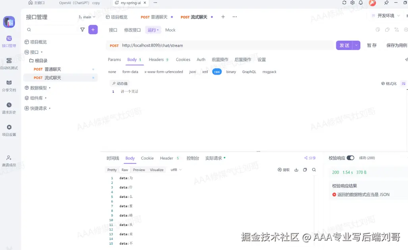This screenshot has height=250, width=408.
Task: Switch response view to Pretty
Action: click(x=112, y=170)
